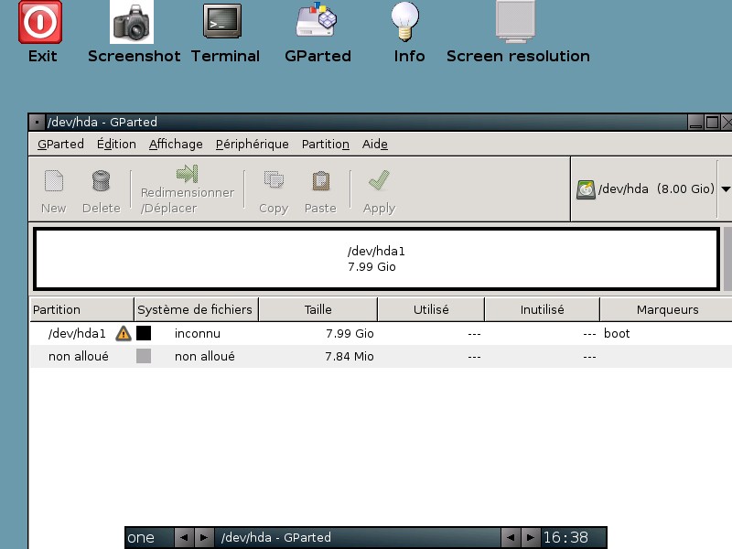Click the Exit power icon on desktop
Viewport: 732px width, 549px height.
tap(40, 22)
